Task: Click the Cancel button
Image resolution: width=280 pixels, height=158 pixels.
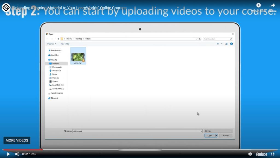Action: point(226,136)
